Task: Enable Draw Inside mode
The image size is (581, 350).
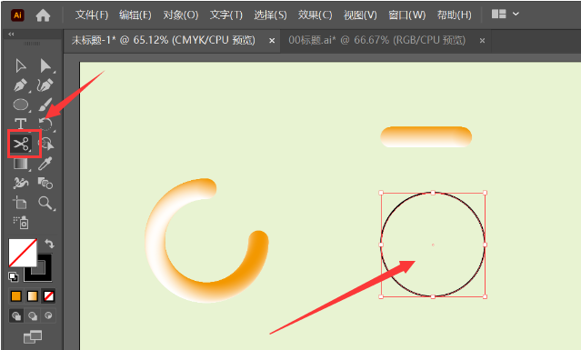Action: click(x=48, y=316)
